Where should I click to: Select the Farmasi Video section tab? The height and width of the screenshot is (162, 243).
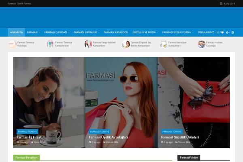pos(189,158)
